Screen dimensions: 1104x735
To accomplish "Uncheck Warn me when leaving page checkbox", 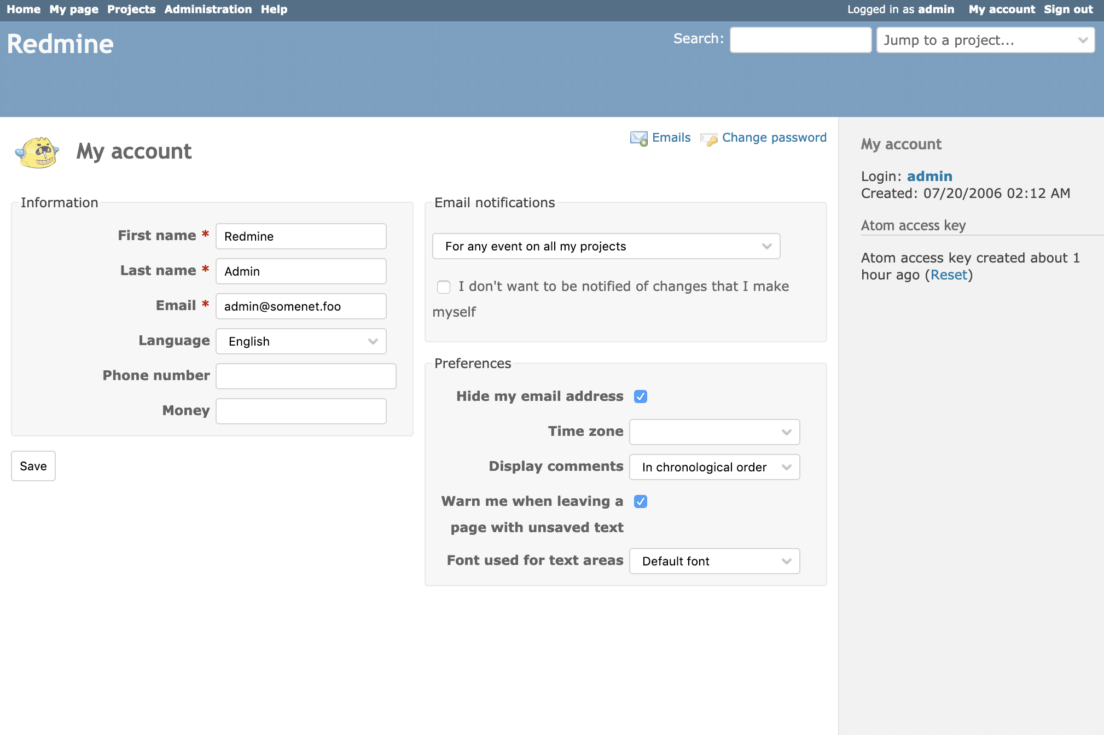I will pyautogui.click(x=641, y=501).
